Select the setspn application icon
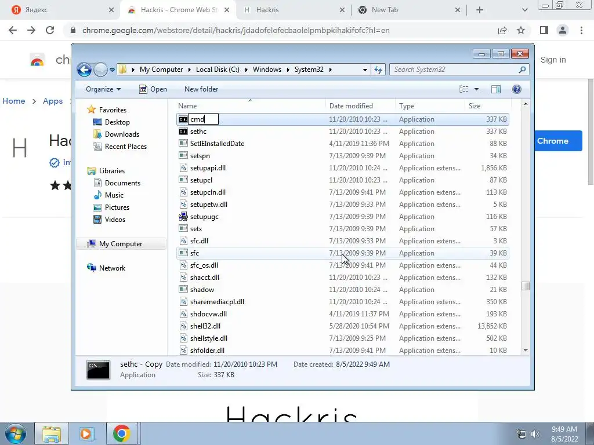The image size is (594, 445). click(x=183, y=155)
